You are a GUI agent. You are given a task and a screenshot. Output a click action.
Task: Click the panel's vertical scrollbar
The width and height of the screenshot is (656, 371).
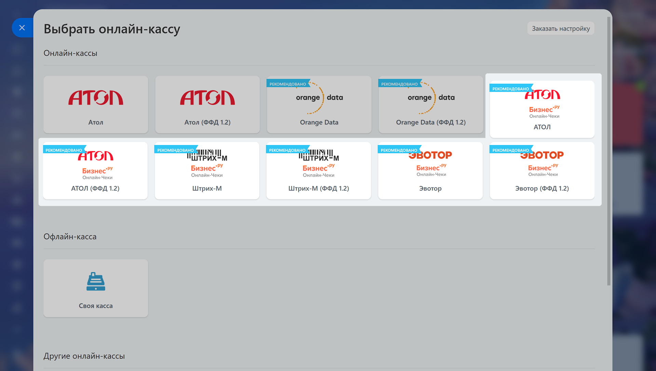(609, 151)
